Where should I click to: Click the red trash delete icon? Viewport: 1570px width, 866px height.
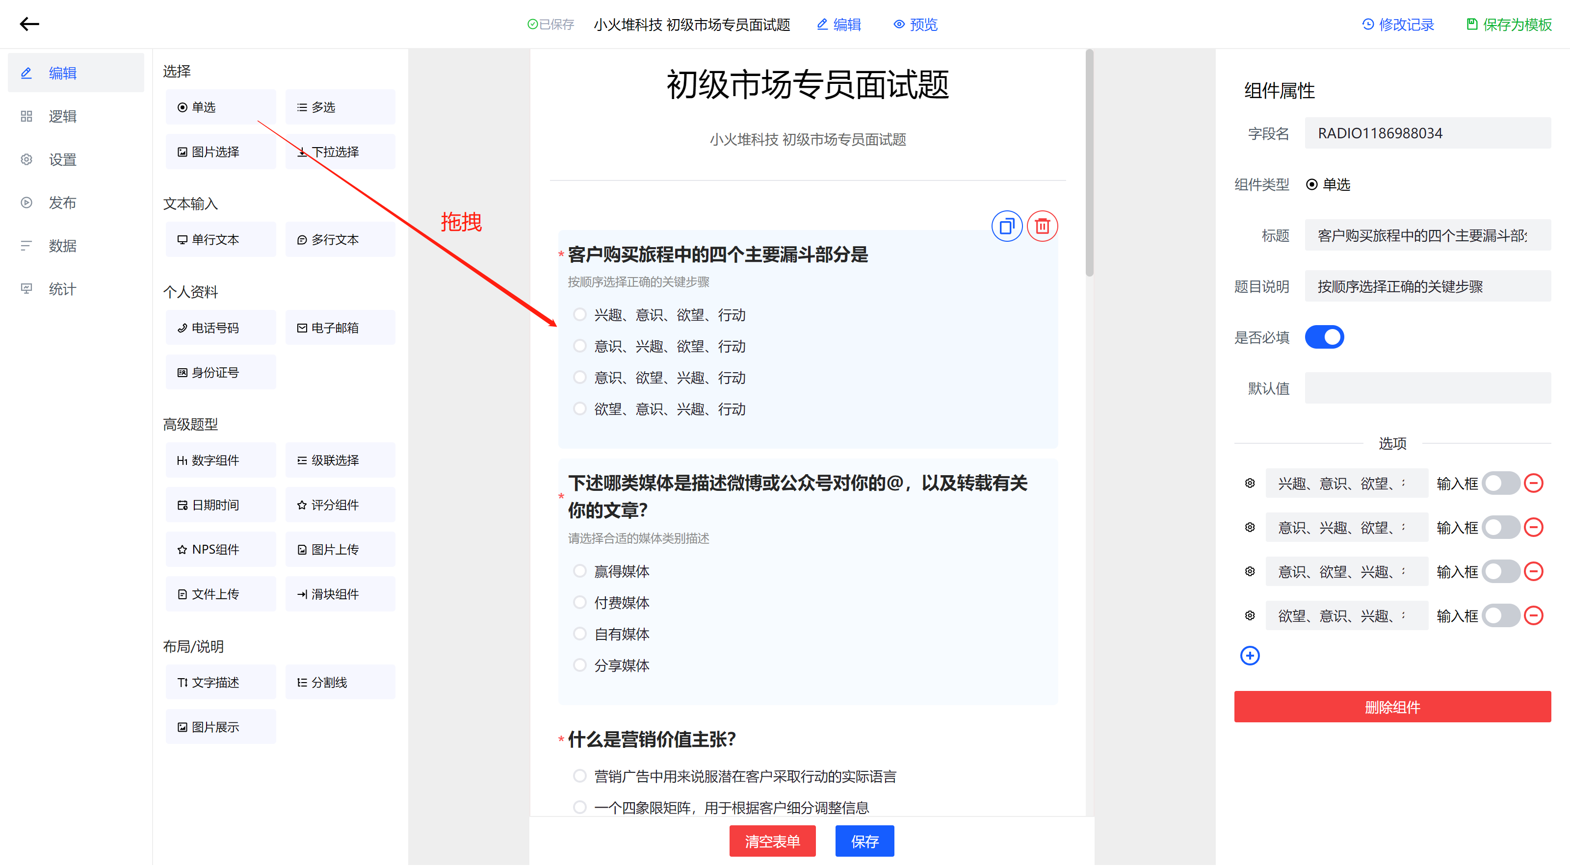coord(1042,226)
